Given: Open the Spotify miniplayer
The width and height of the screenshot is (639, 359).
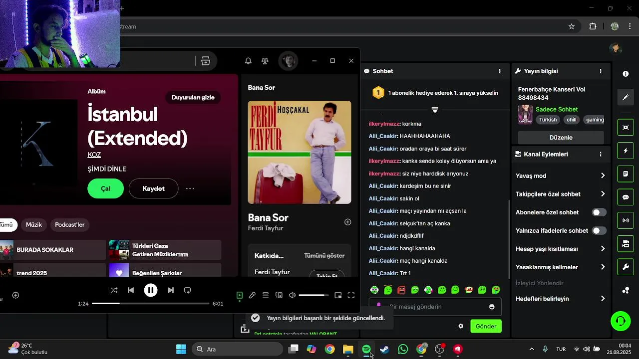Looking at the screenshot, I should pyautogui.click(x=338, y=295).
